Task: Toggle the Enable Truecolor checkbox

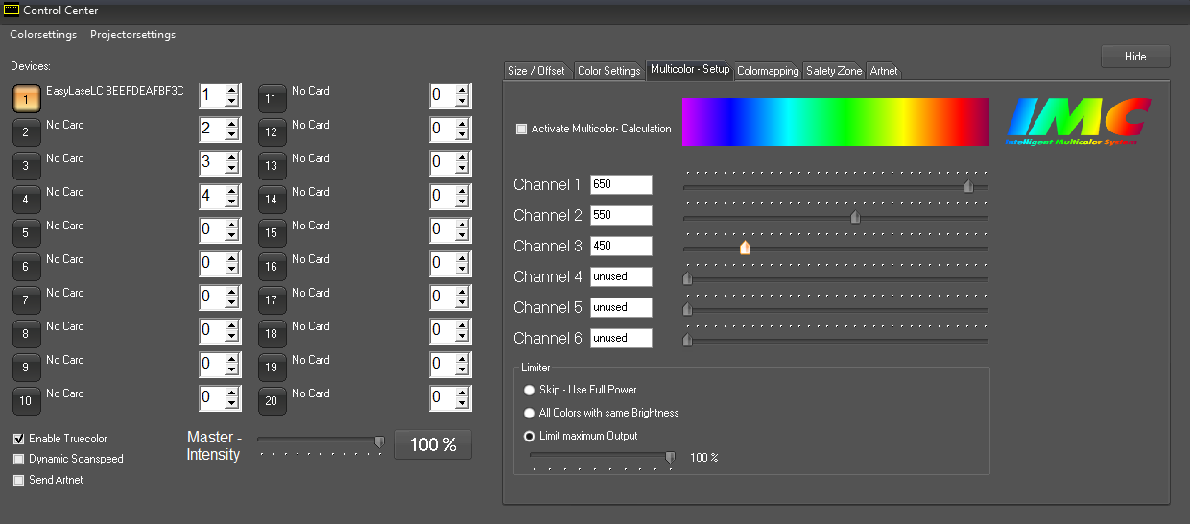Action: (x=19, y=439)
